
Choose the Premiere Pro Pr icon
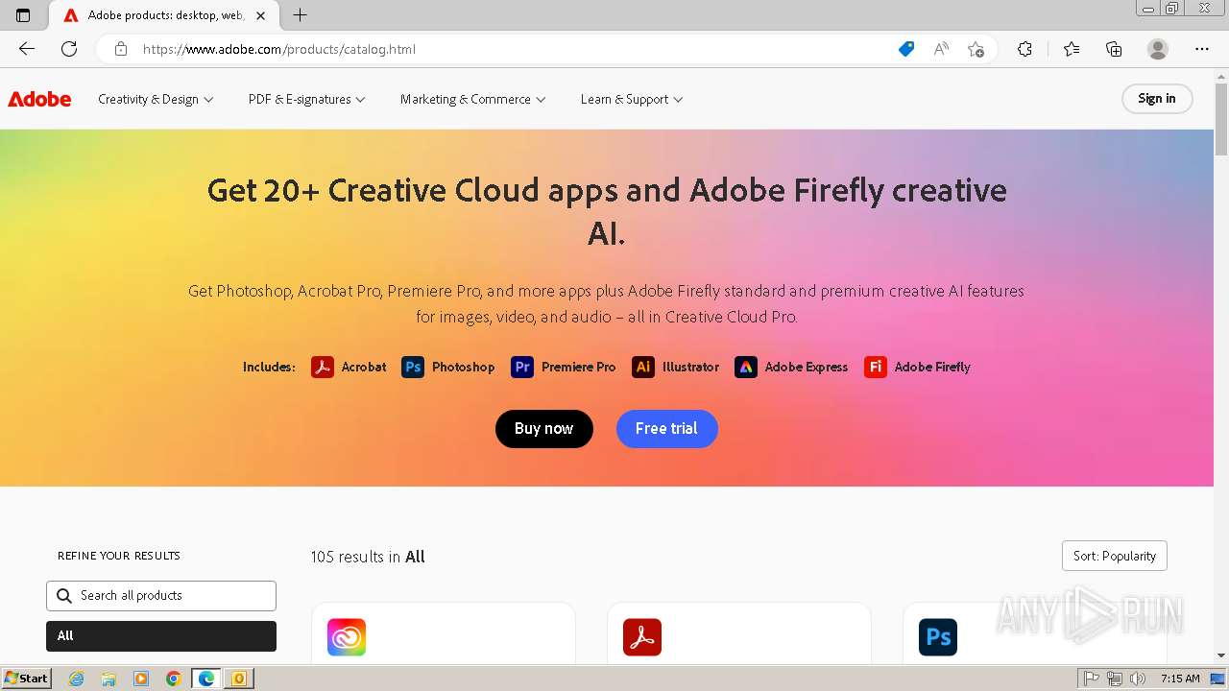point(522,367)
